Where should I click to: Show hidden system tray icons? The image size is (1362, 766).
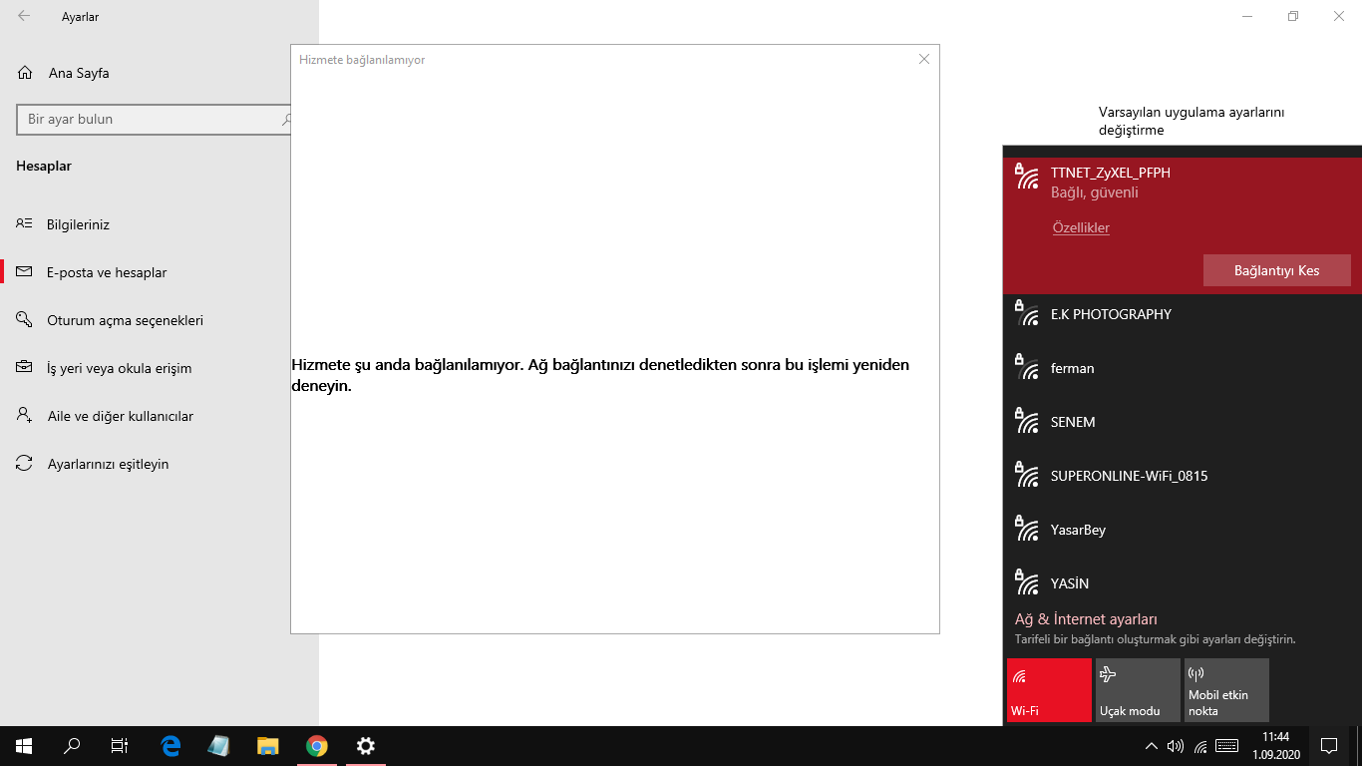pos(1151,745)
